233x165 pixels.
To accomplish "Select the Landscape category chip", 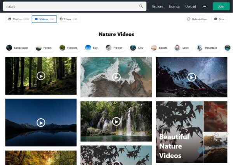I will pos(17,48).
